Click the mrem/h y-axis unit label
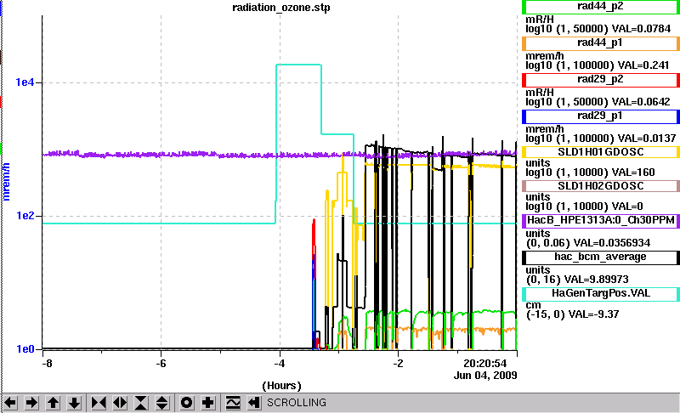The image size is (680, 413). [x=6, y=181]
